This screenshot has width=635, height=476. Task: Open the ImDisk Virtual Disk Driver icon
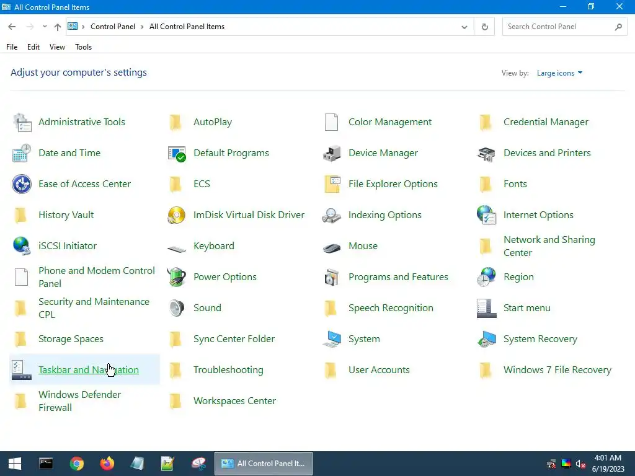point(177,215)
